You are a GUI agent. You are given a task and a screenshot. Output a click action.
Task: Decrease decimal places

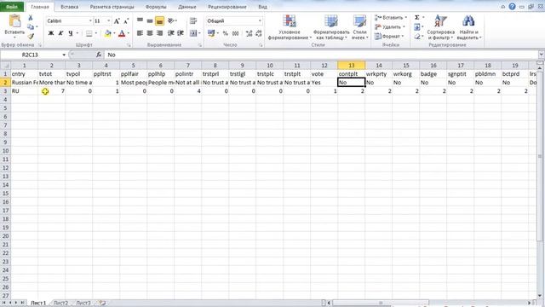[259, 33]
